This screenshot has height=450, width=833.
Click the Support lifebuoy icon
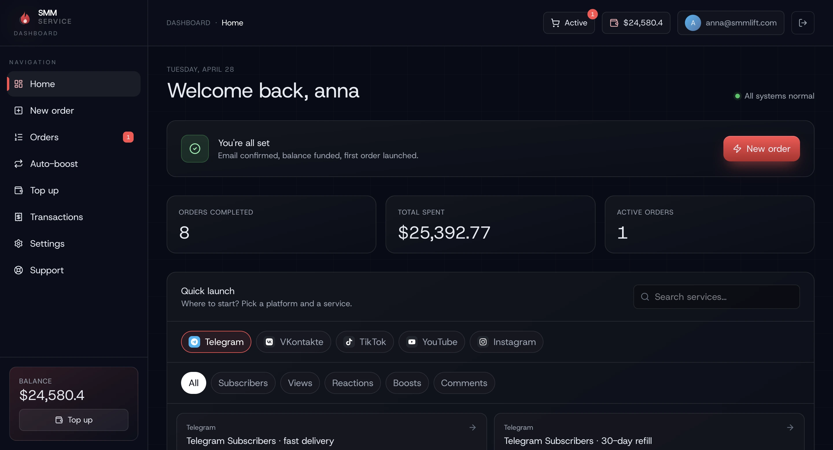[19, 270]
